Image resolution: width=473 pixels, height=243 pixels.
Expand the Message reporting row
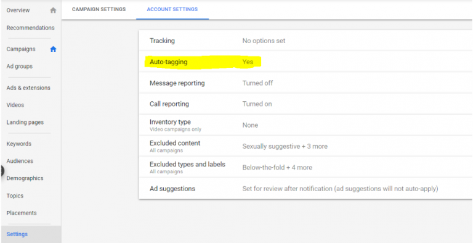point(305,83)
